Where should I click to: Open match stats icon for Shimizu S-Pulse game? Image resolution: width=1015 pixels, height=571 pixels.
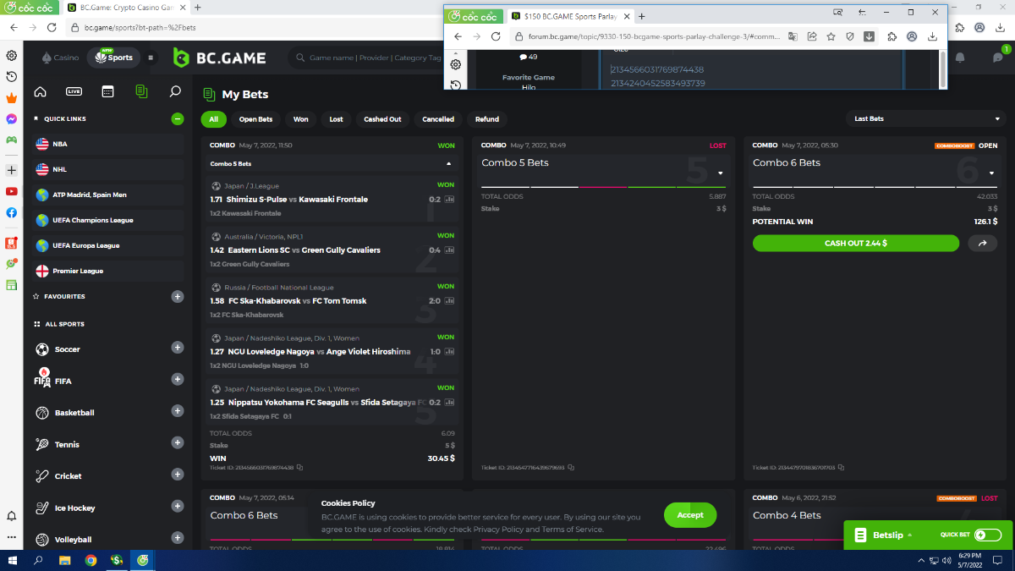coord(449,200)
